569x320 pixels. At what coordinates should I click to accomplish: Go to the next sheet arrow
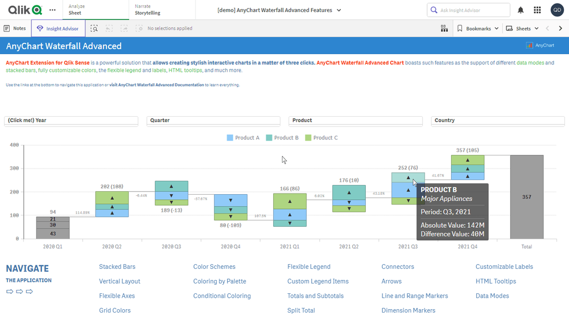tap(561, 28)
